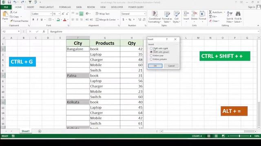The width and height of the screenshot is (261, 146).
Task: Switch to Page Break Preview view in status bar
Action: pos(223,136)
